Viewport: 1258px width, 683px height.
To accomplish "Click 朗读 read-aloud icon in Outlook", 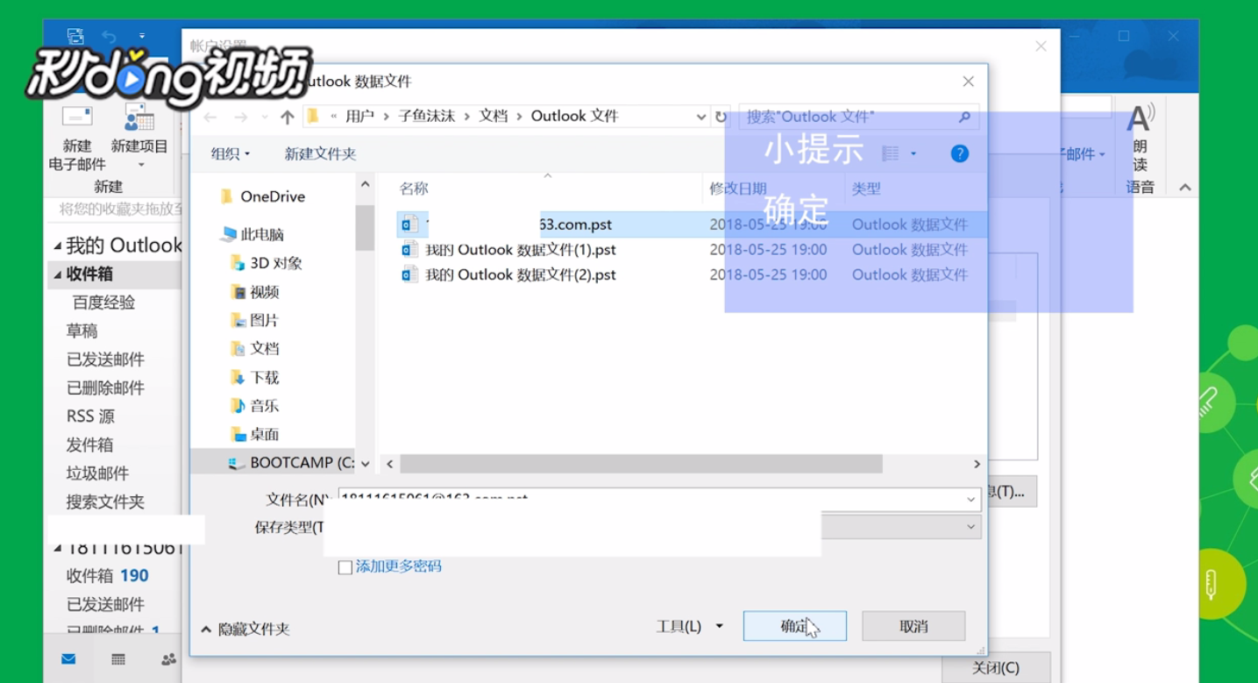I will point(1140,136).
